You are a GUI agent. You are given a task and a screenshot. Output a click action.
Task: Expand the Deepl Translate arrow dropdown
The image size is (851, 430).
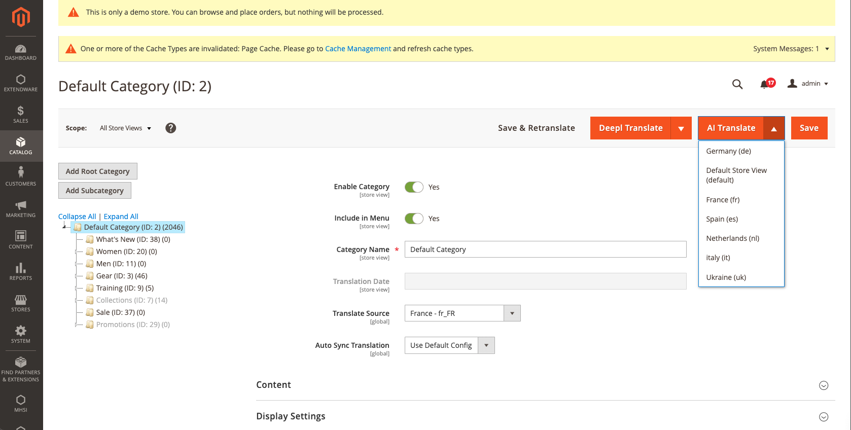(681, 128)
